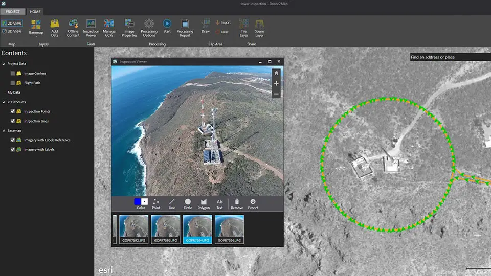Select the Polygon annotation tool
Viewport: 491px width, 276px height.
coord(204,204)
